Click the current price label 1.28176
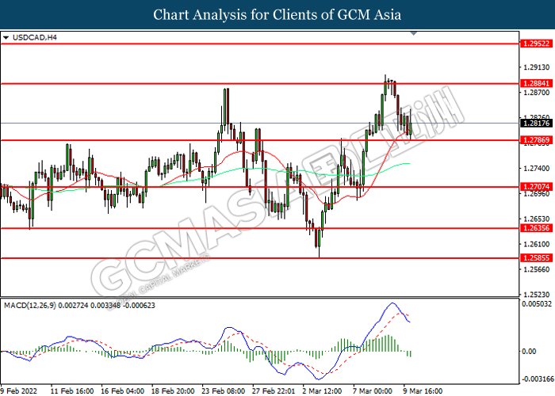 (537, 123)
